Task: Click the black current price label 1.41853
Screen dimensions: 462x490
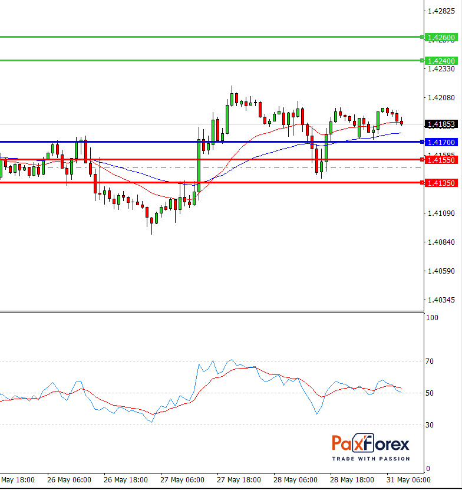Action: tap(441, 124)
